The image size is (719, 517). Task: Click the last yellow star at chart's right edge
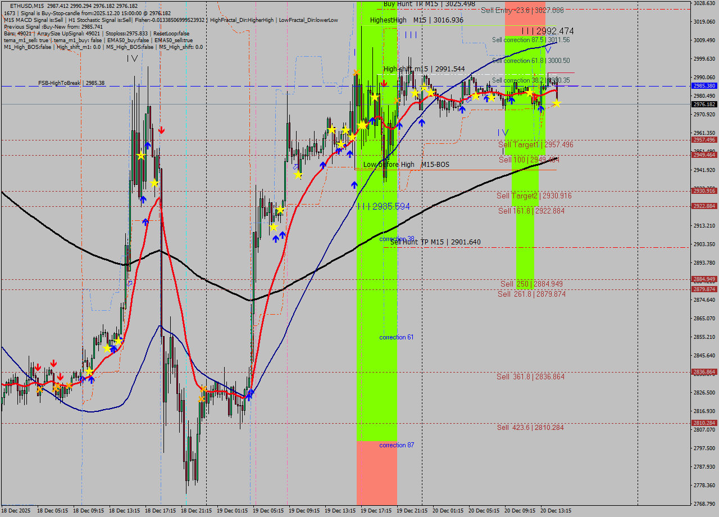pyautogui.click(x=556, y=103)
